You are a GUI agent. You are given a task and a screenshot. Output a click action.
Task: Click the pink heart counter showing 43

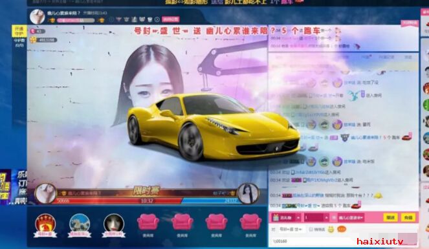[x=37, y=31]
